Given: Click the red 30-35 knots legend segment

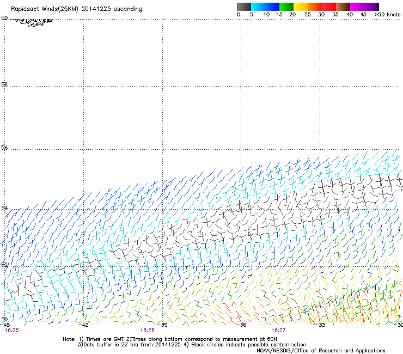Looking at the screenshot, I should [x=329, y=7].
